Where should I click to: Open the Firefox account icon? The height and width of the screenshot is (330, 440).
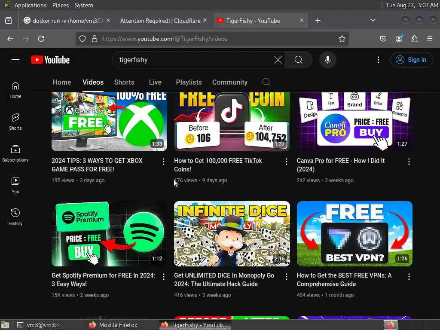[399, 39]
